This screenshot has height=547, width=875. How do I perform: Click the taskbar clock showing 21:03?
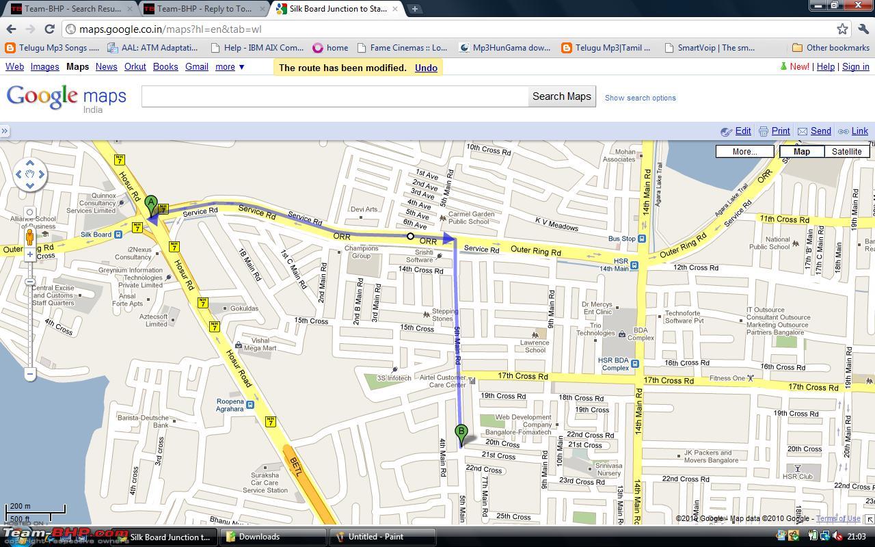(x=856, y=537)
